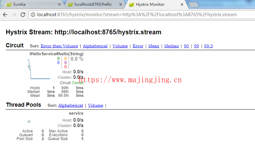Sort circuits by Error
This screenshot has width=255, height=154.
point(138,46)
